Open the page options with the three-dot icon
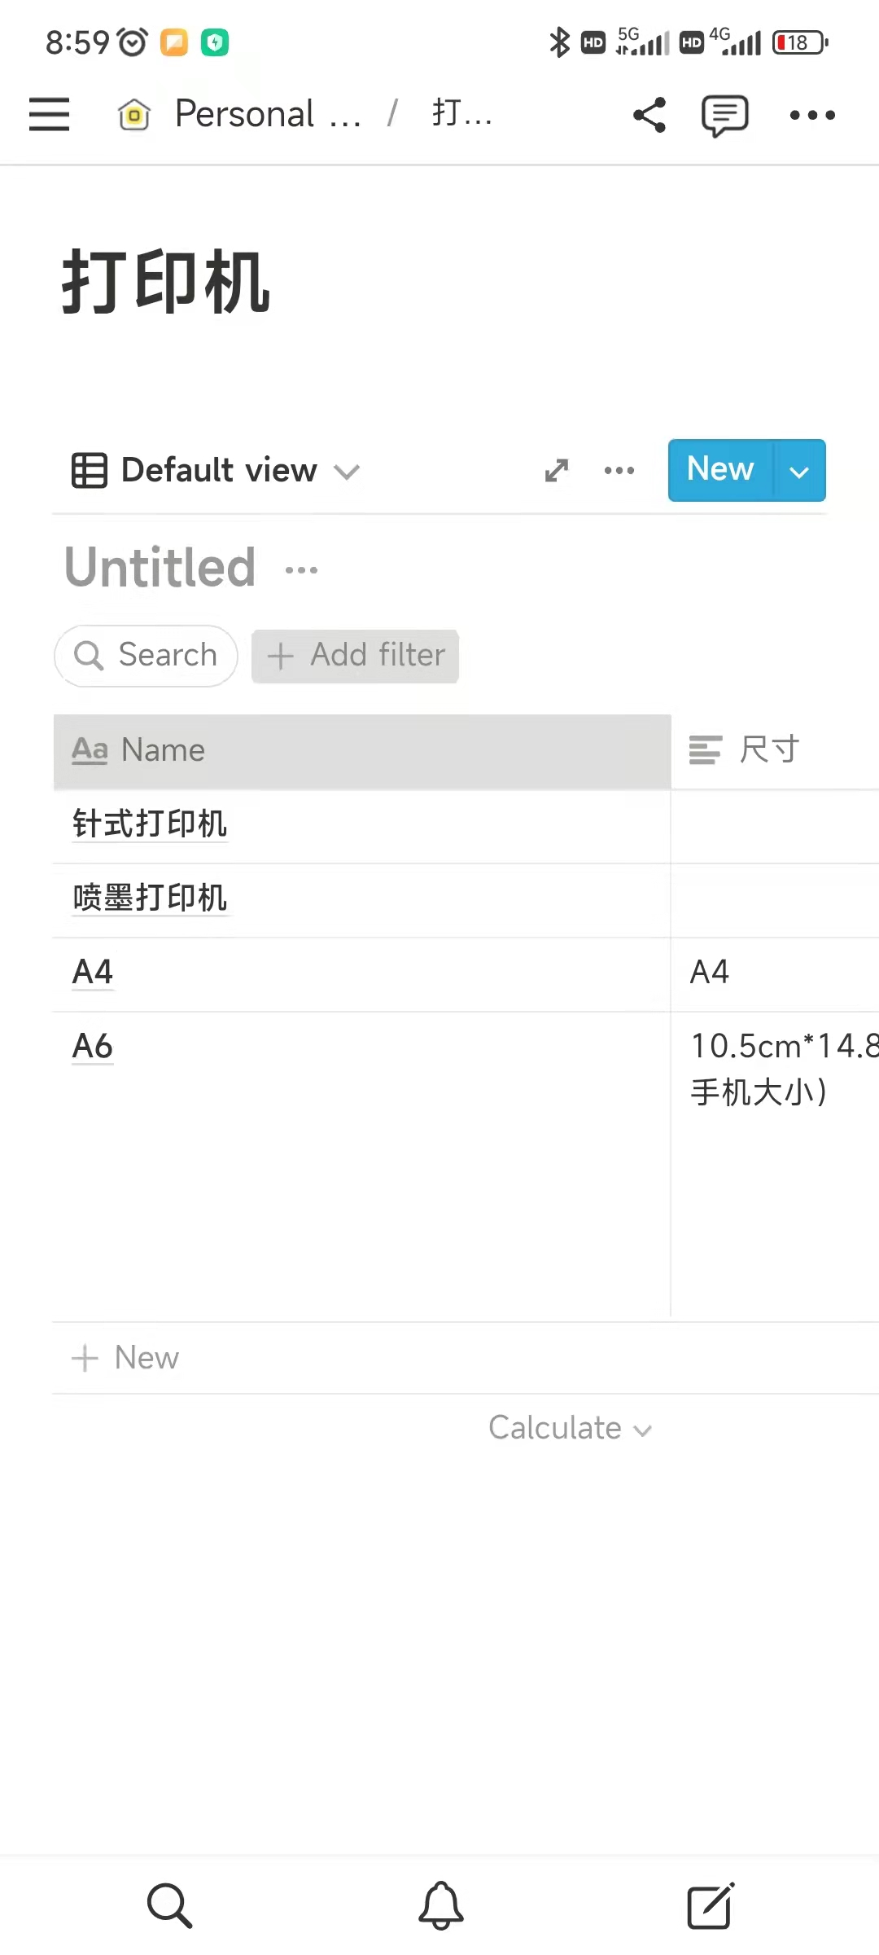Viewport: 879px width, 1955px height. pos(811,115)
